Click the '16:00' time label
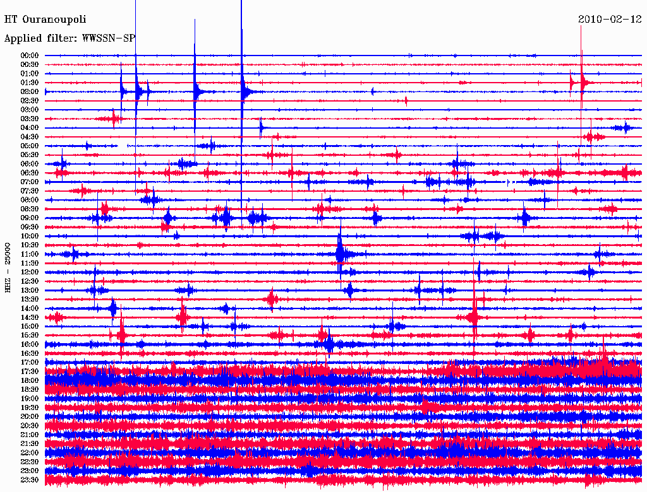This screenshot has height=492, width=647. click(29, 344)
